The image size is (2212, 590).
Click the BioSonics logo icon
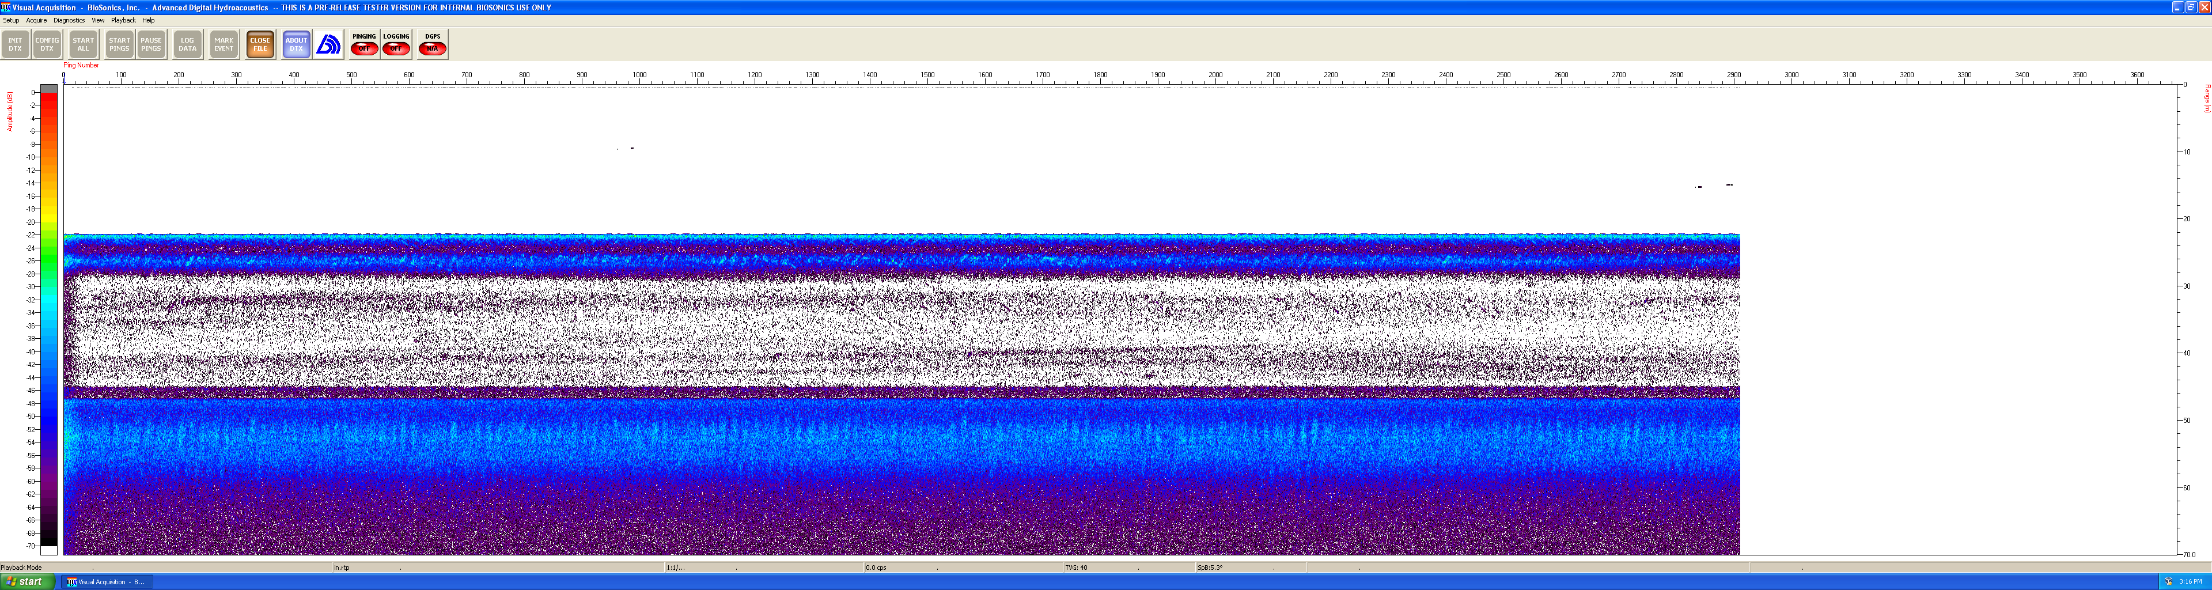tap(329, 45)
